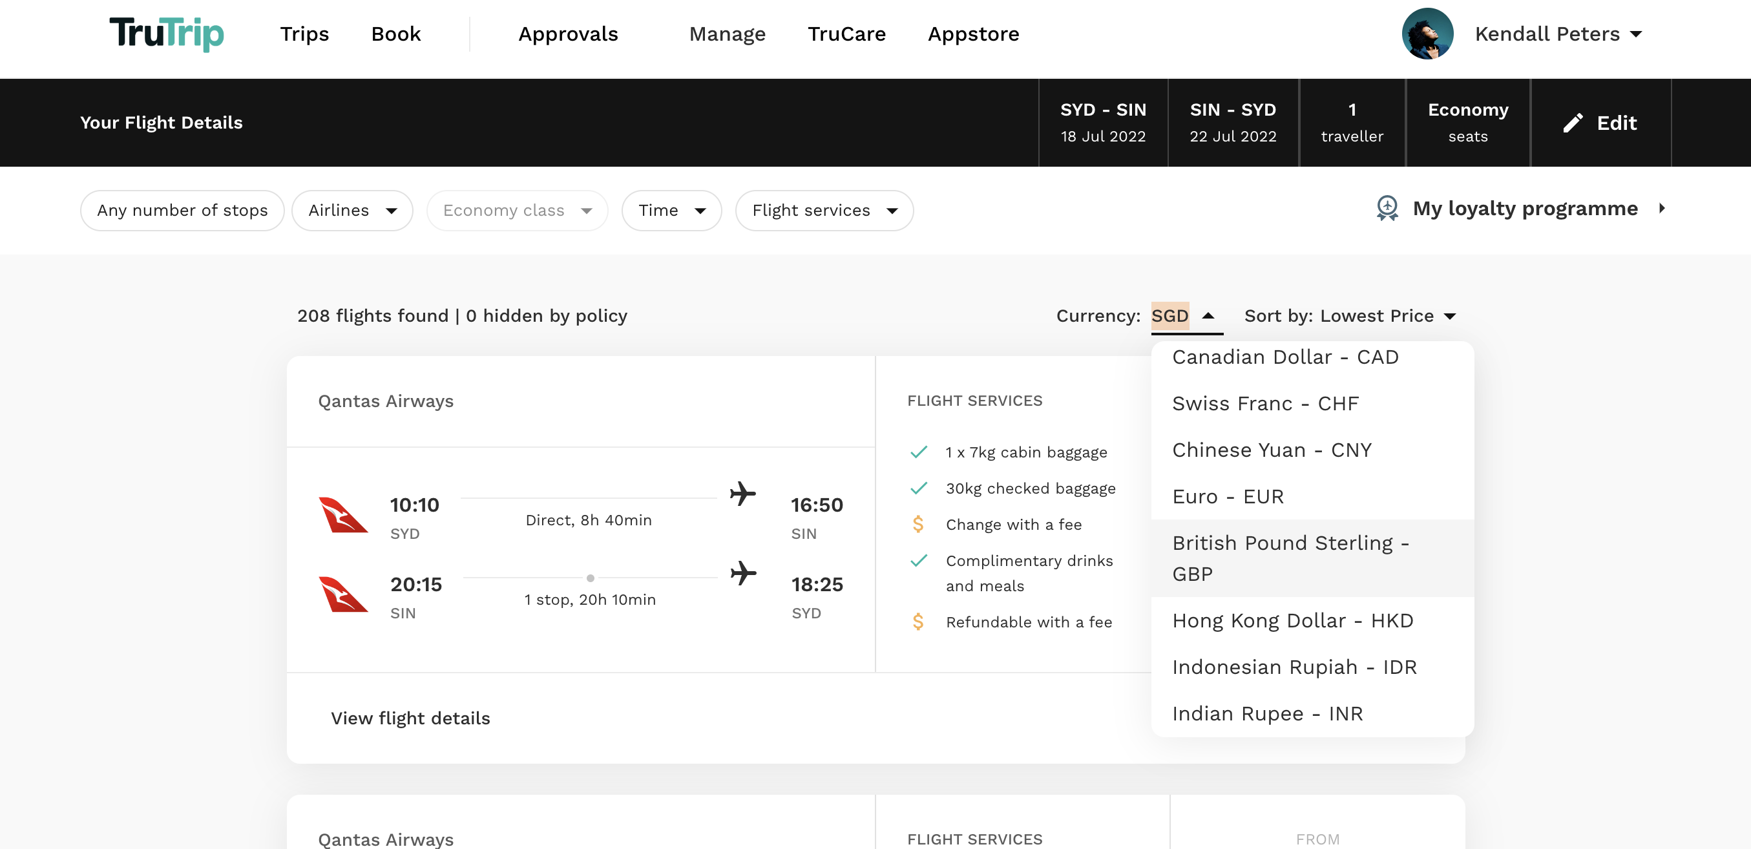Click checkmark beside 30kg checked baggage
Viewport: 1751px width, 849px height.
point(918,488)
